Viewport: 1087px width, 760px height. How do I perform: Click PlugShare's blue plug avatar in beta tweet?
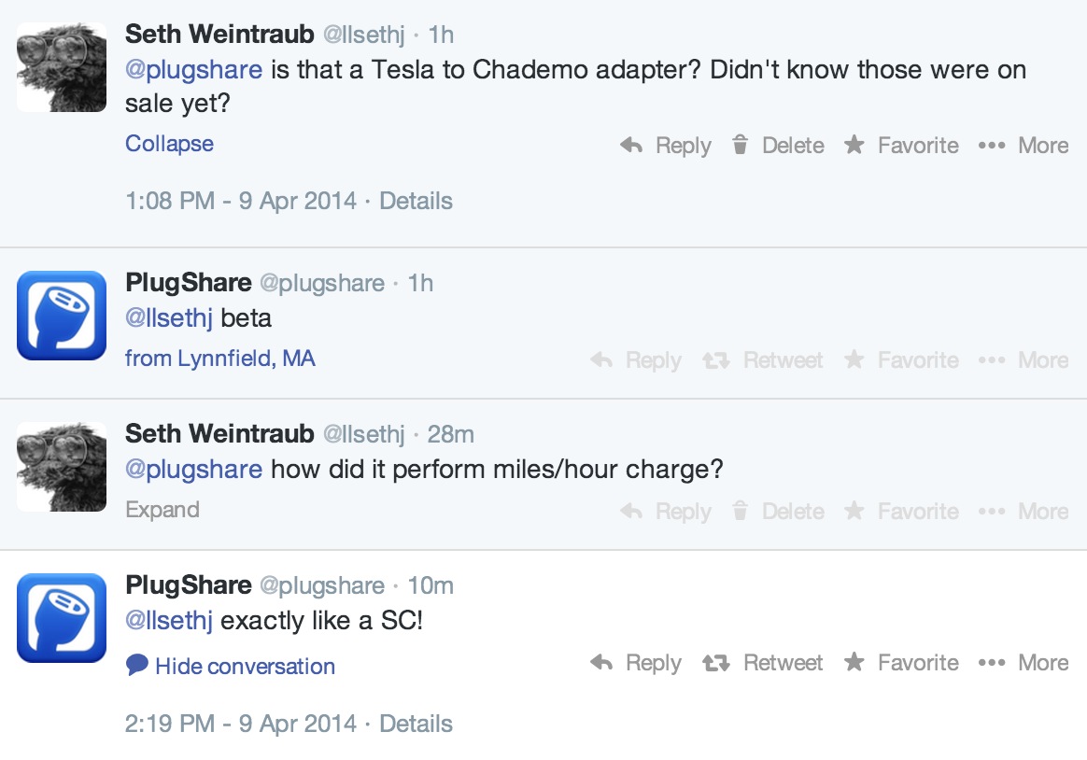(x=62, y=316)
